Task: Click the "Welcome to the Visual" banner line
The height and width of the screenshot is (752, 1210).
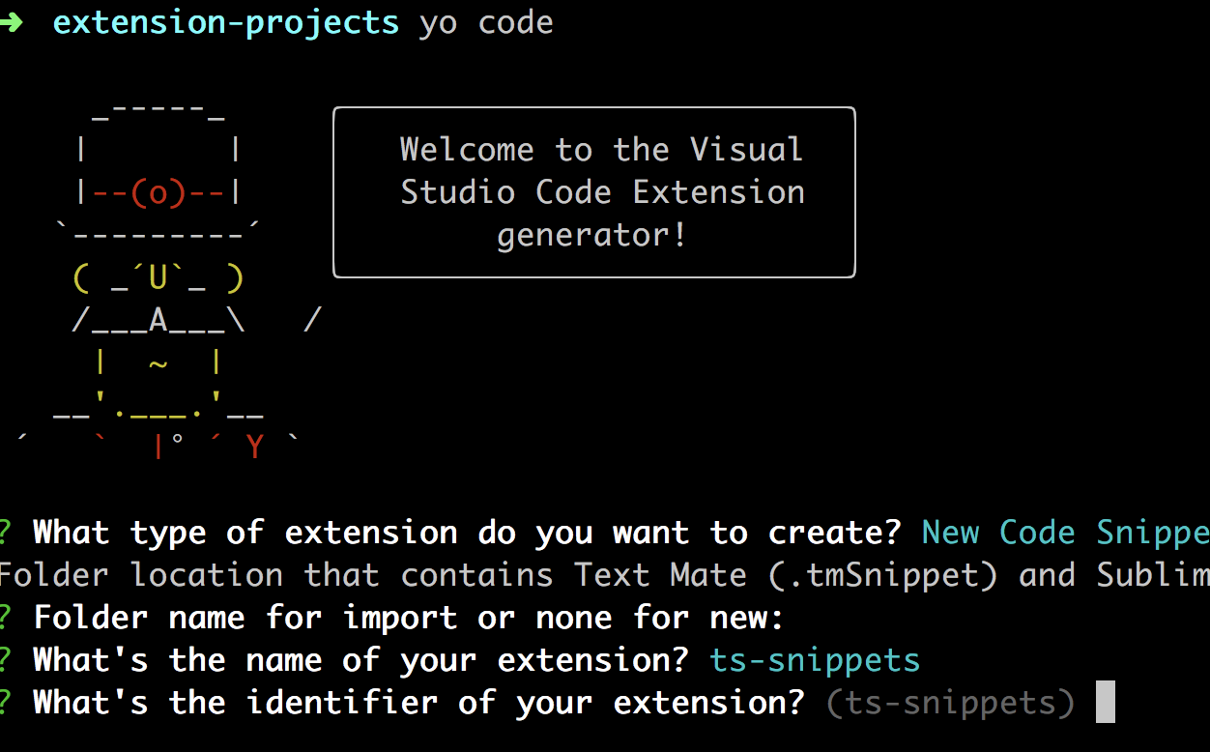Action: coord(601,150)
